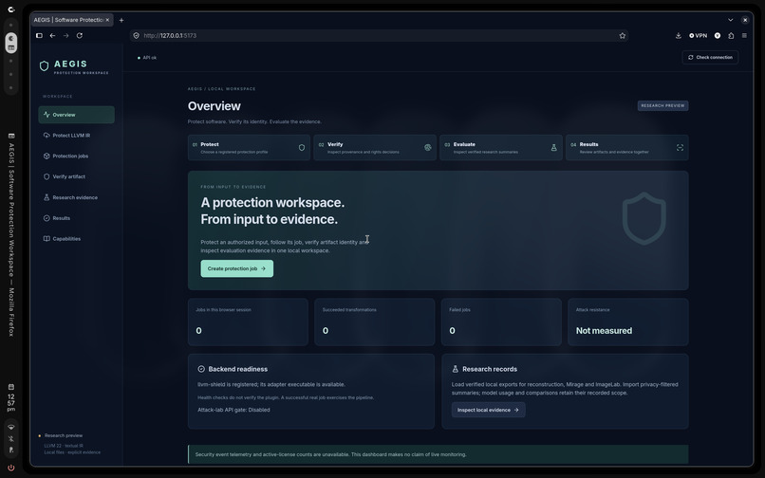This screenshot has width=765, height=478.
Task: Open the 02 Verify step card
Action: click(375, 147)
